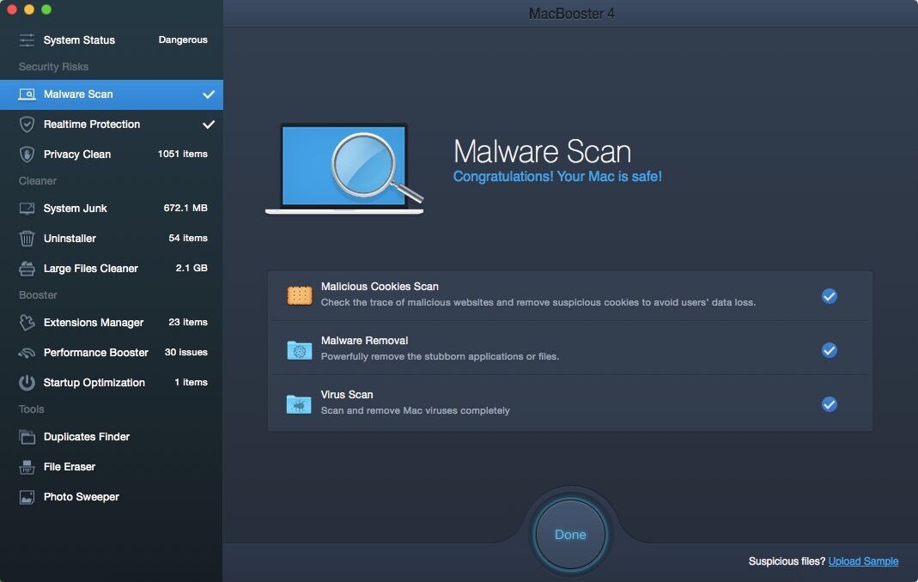Select Realtime Protection in the sidebar
The height and width of the screenshot is (582, 918).
point(112,124)
